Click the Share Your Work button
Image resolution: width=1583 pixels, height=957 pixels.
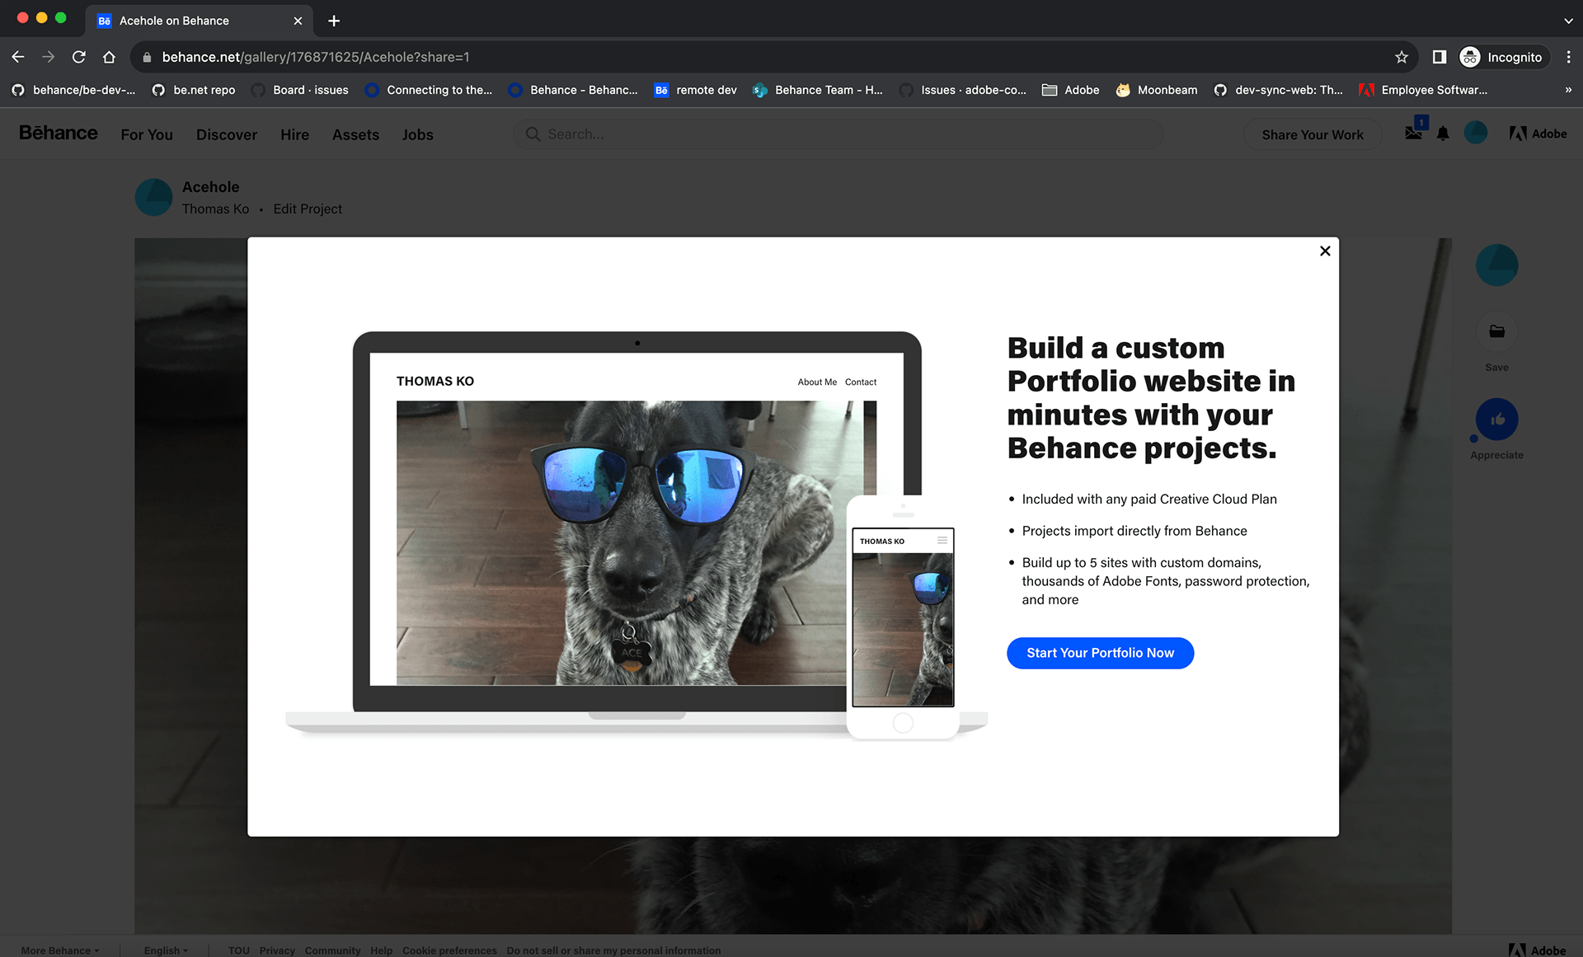tap(1312, 134)
